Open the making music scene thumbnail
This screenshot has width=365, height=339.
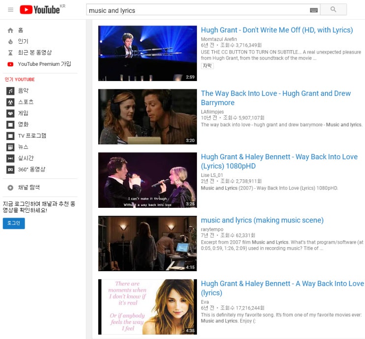147,243
